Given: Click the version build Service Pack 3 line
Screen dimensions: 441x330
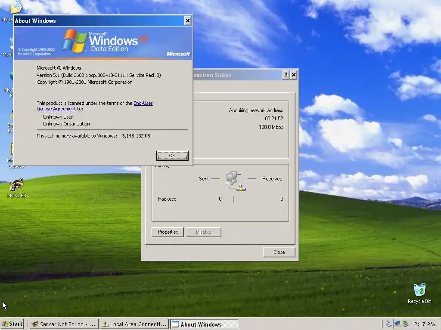Looking at the screenshot, I should pyautogui.click(x=99, y=75).
